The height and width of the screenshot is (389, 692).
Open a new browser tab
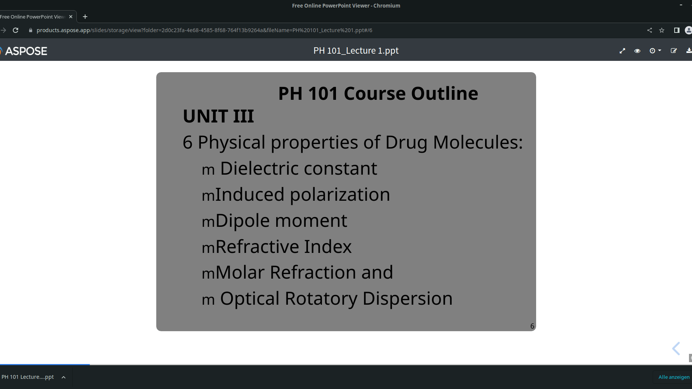85,17
